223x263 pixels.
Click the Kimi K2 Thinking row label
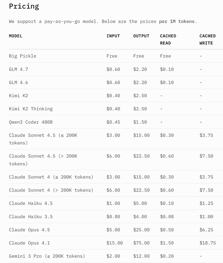click(31, 109)
